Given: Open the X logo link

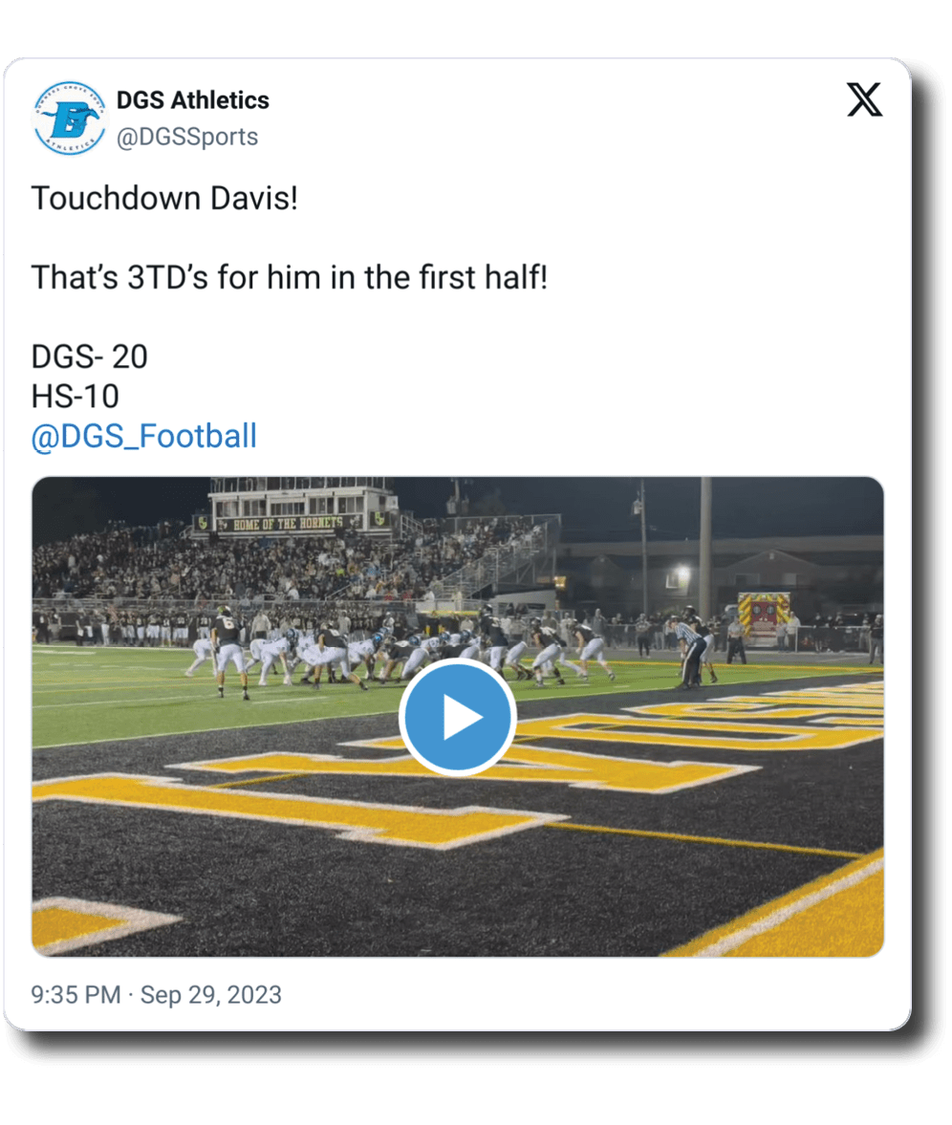Looking at the screenshot, I should click(x=864, y=99).
